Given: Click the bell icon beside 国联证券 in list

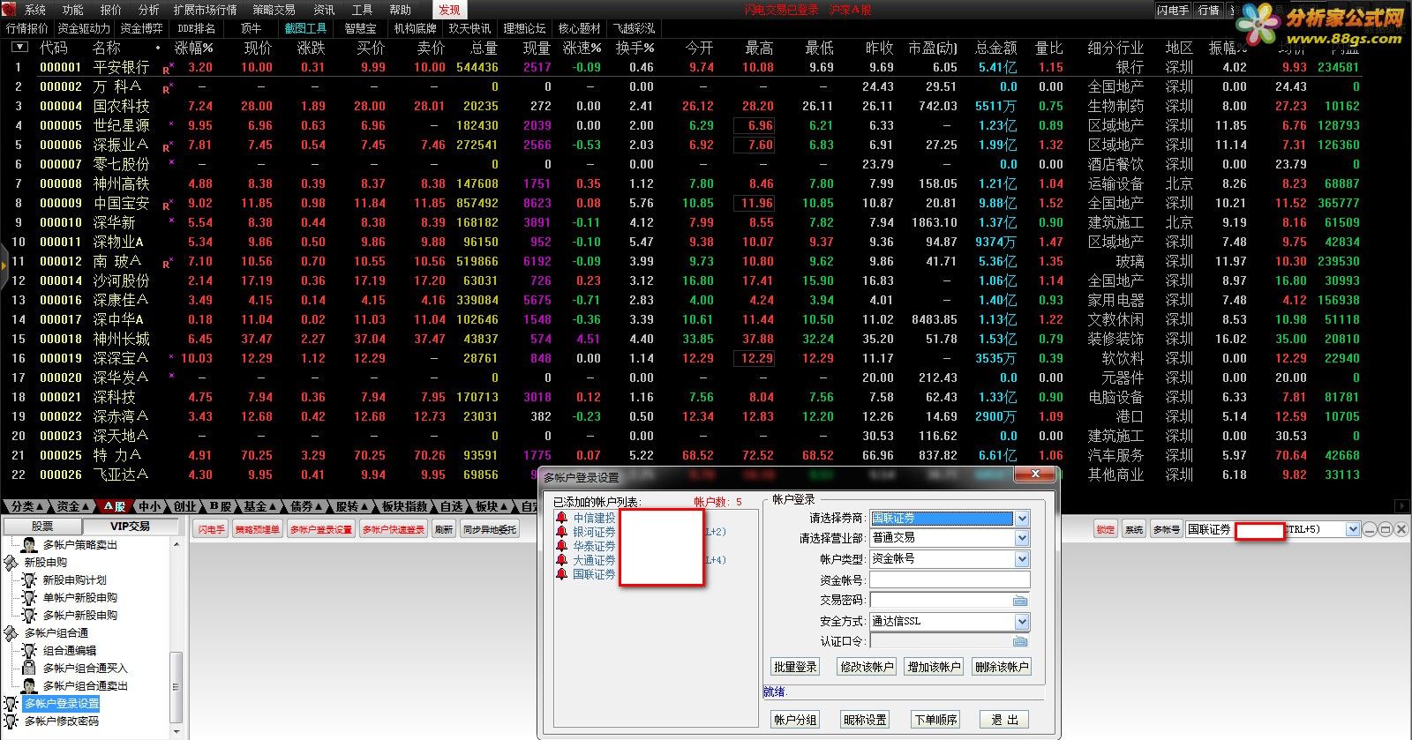Looking at the screenshot, I should [x=562, y=574].
